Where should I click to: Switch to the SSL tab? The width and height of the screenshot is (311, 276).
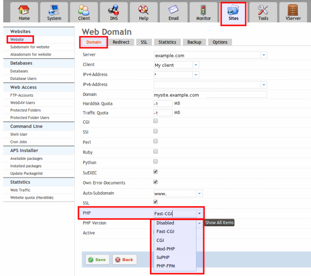click(x=144, y=42)
